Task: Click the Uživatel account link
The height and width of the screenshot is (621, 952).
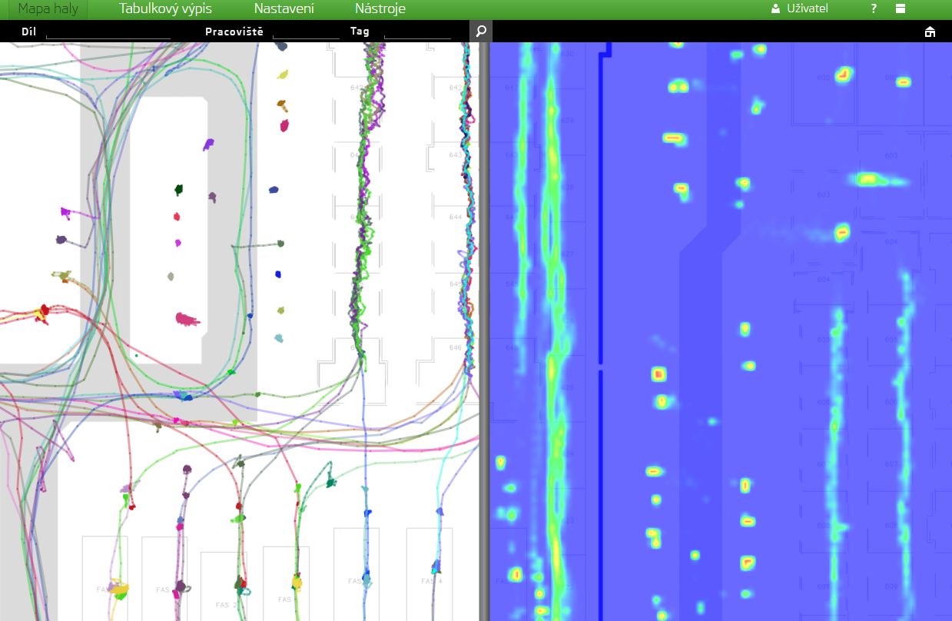Action: tap(807, 9)
